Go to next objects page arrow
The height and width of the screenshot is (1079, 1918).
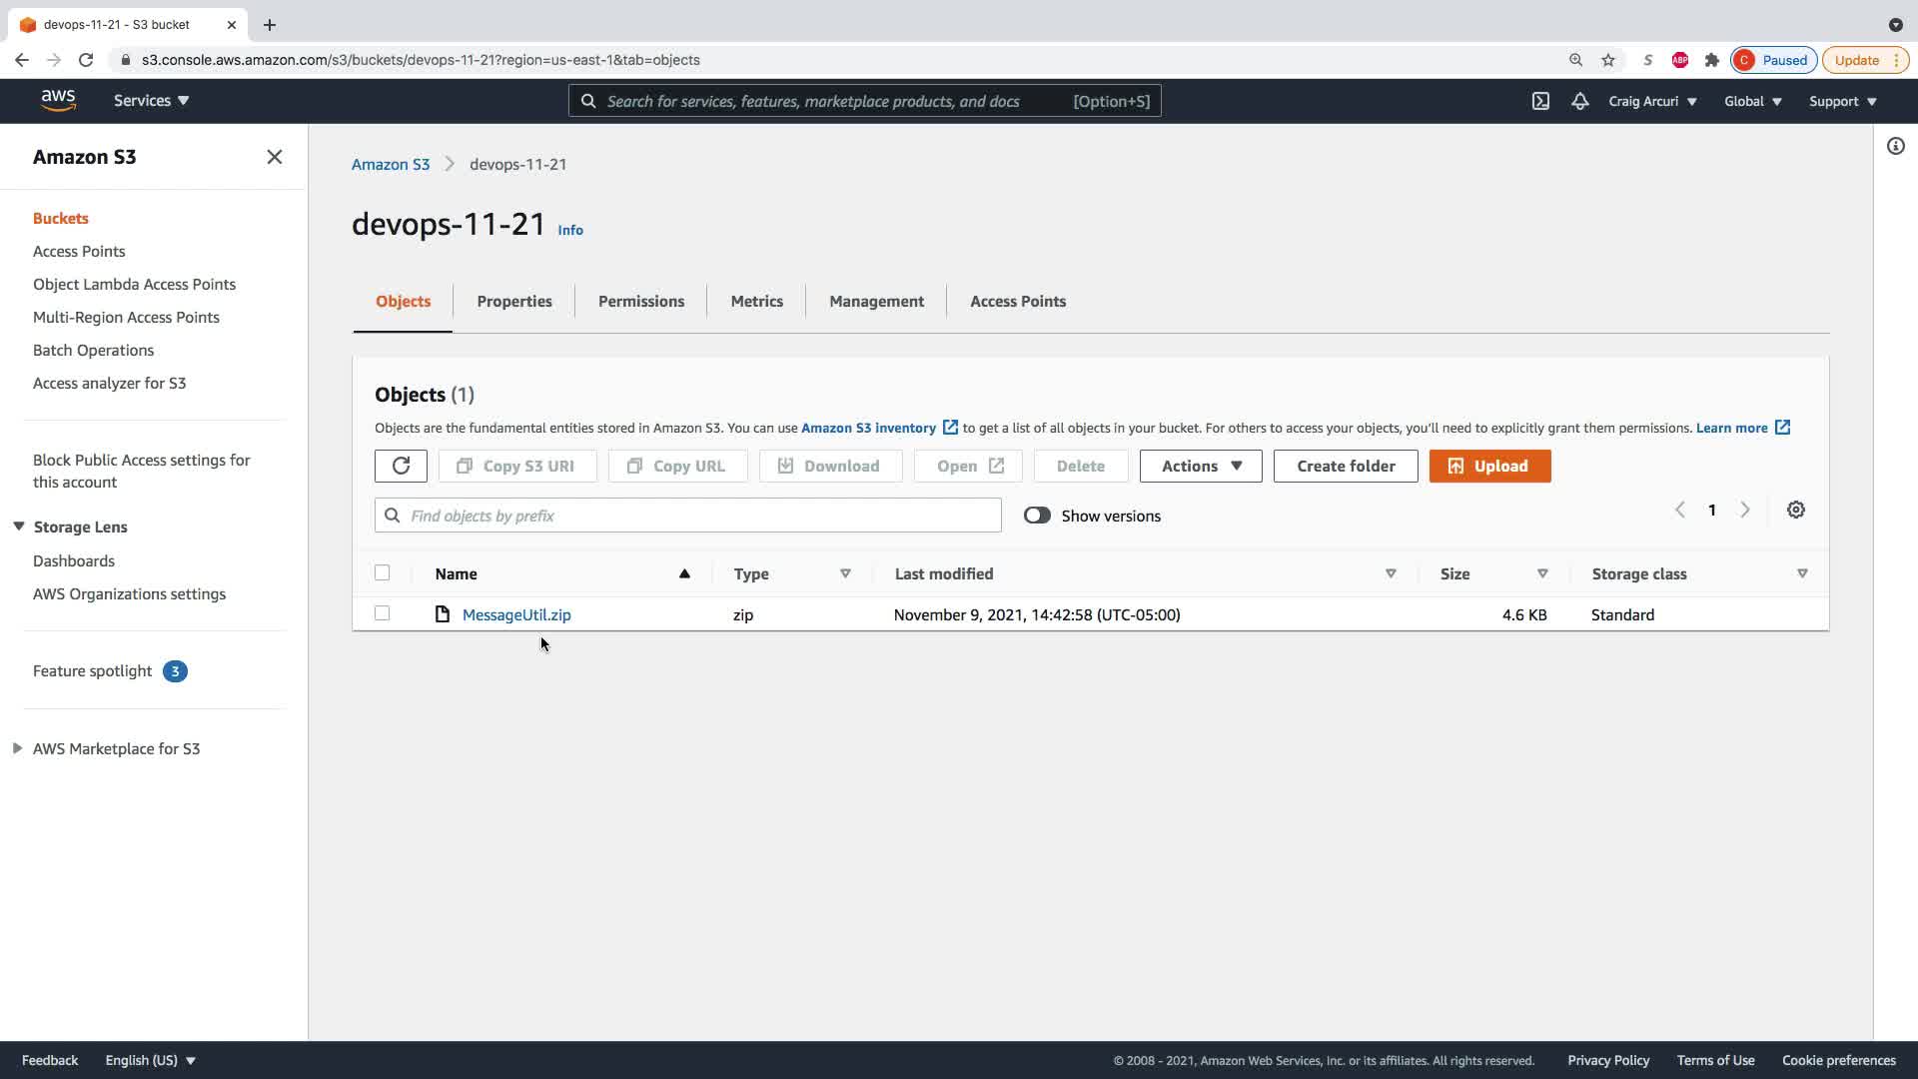(1745, 510)
